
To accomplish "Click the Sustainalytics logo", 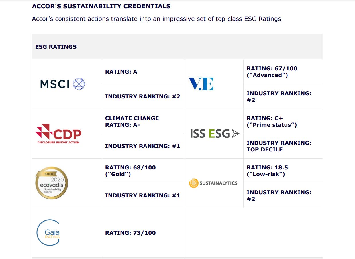I will 213,183.
